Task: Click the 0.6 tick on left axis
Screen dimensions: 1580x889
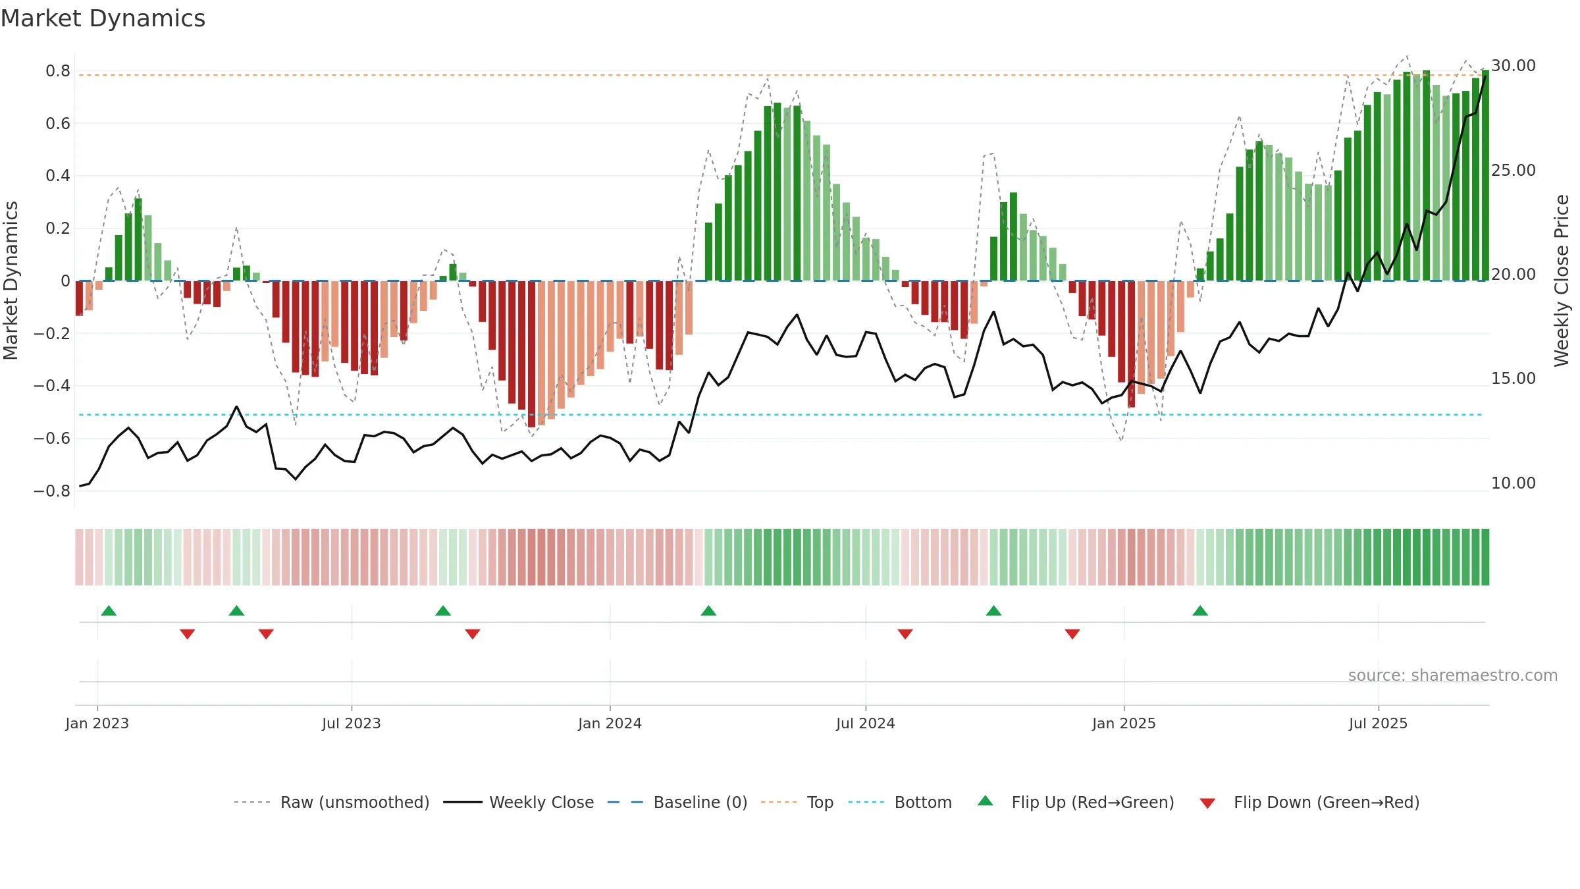Action: pos(58,123)
